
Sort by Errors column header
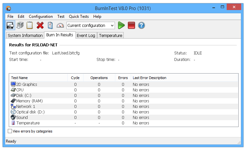pyautogui.click(x=123, y=78)
